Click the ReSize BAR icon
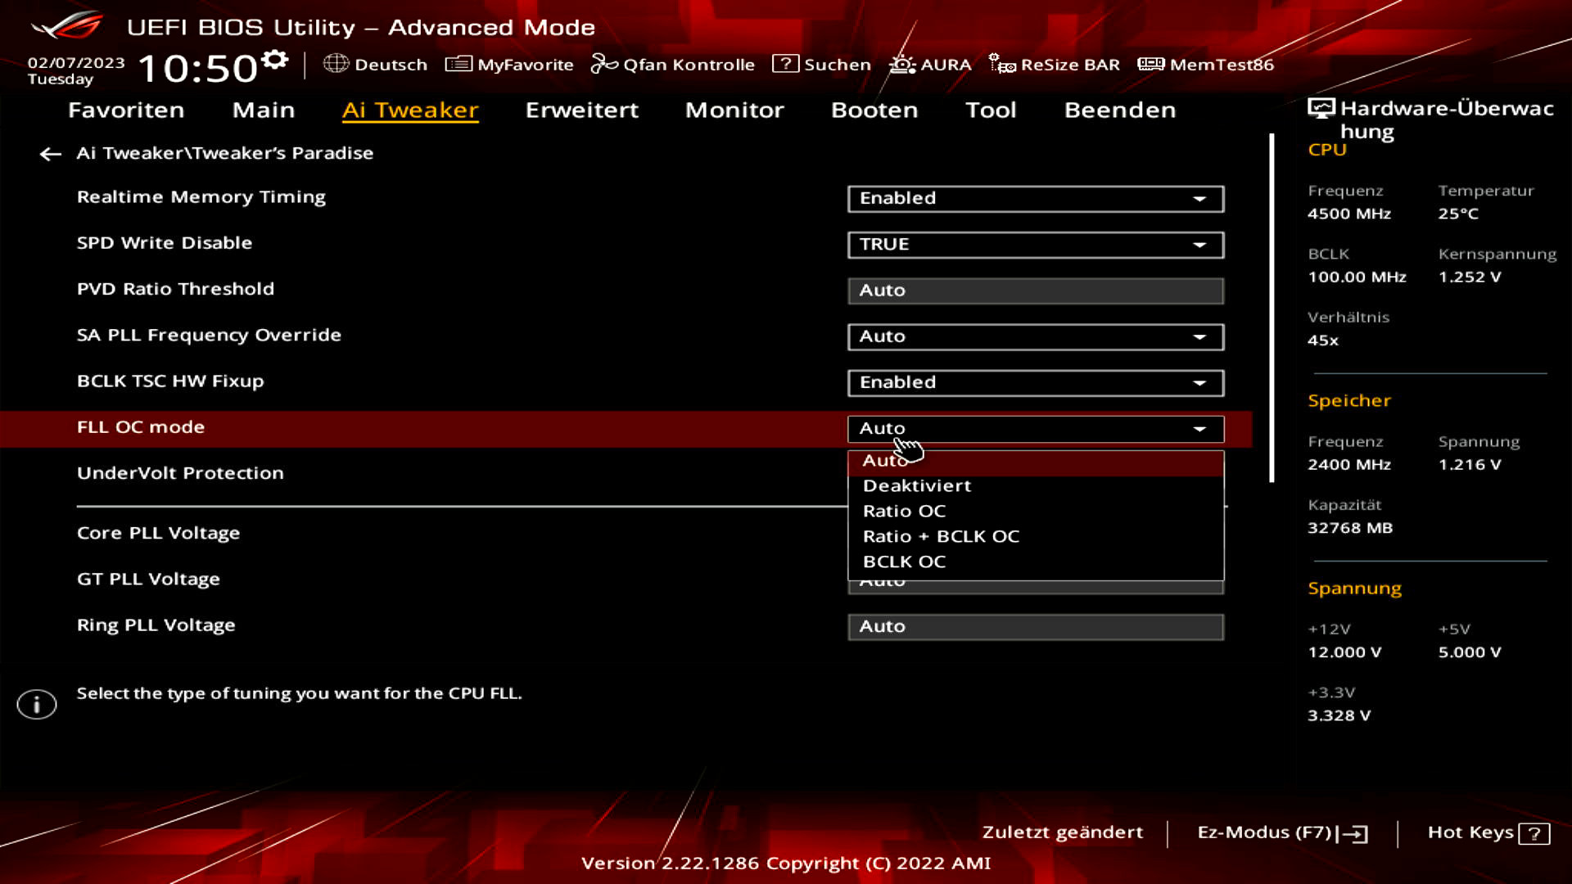 [x=1002, y=64]
